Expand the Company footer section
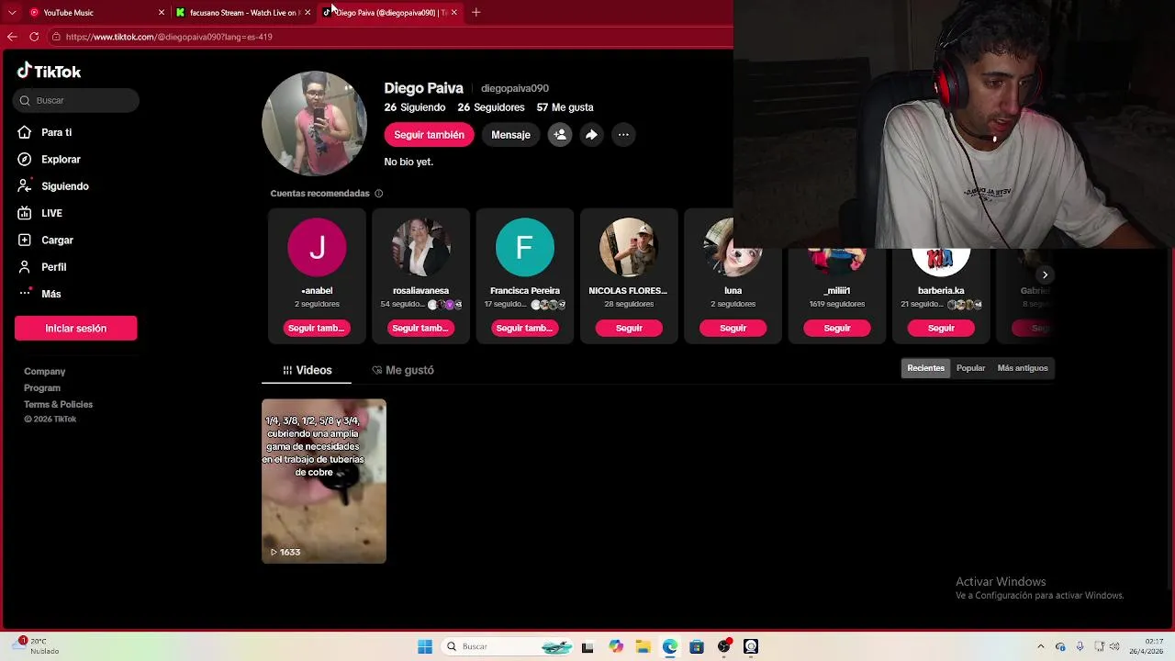 [44, 371]
